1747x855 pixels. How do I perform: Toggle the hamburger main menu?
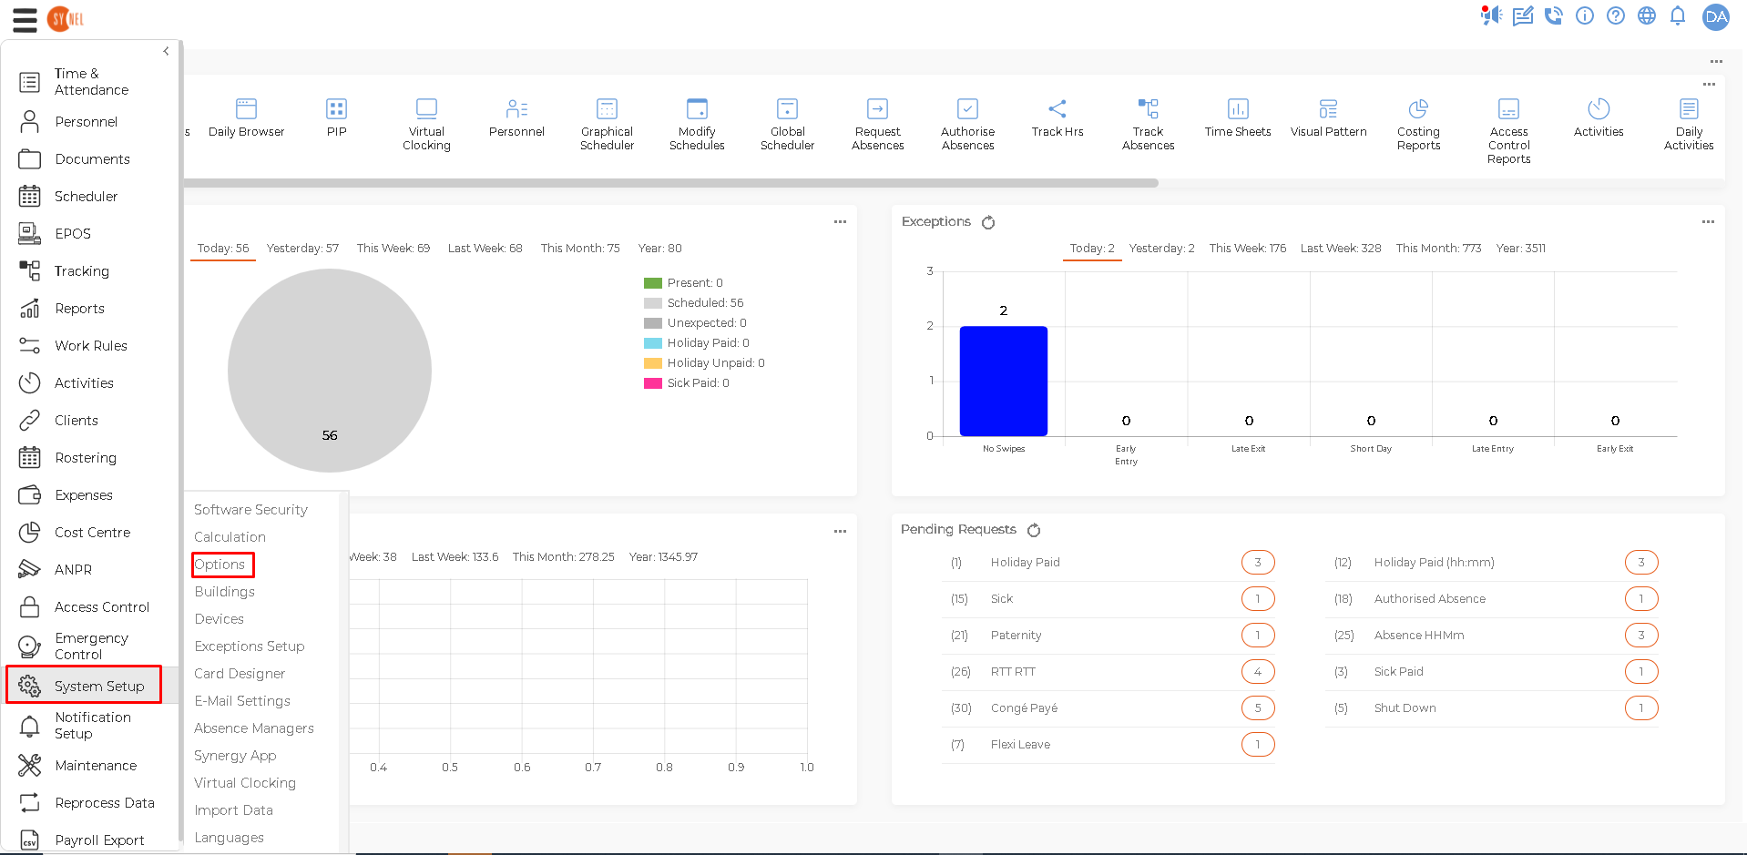[x=25, y=19]
